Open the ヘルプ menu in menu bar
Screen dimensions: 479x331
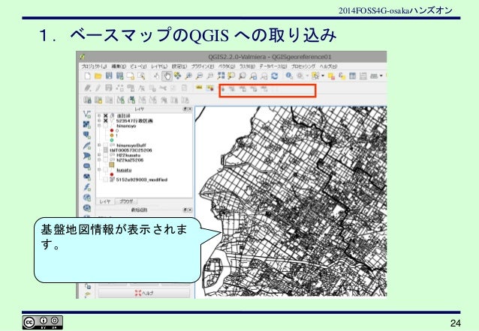[329, 66]
